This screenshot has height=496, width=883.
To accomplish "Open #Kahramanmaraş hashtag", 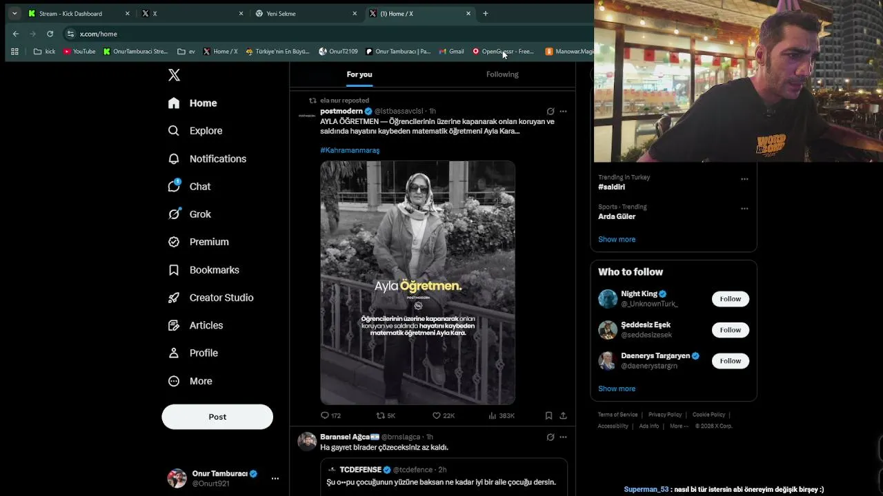I will (350, 150).
